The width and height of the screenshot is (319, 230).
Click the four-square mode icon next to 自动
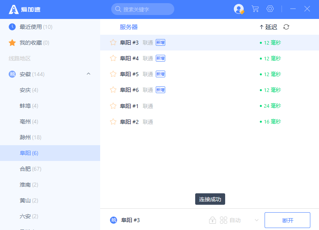[x=224, y=220]
